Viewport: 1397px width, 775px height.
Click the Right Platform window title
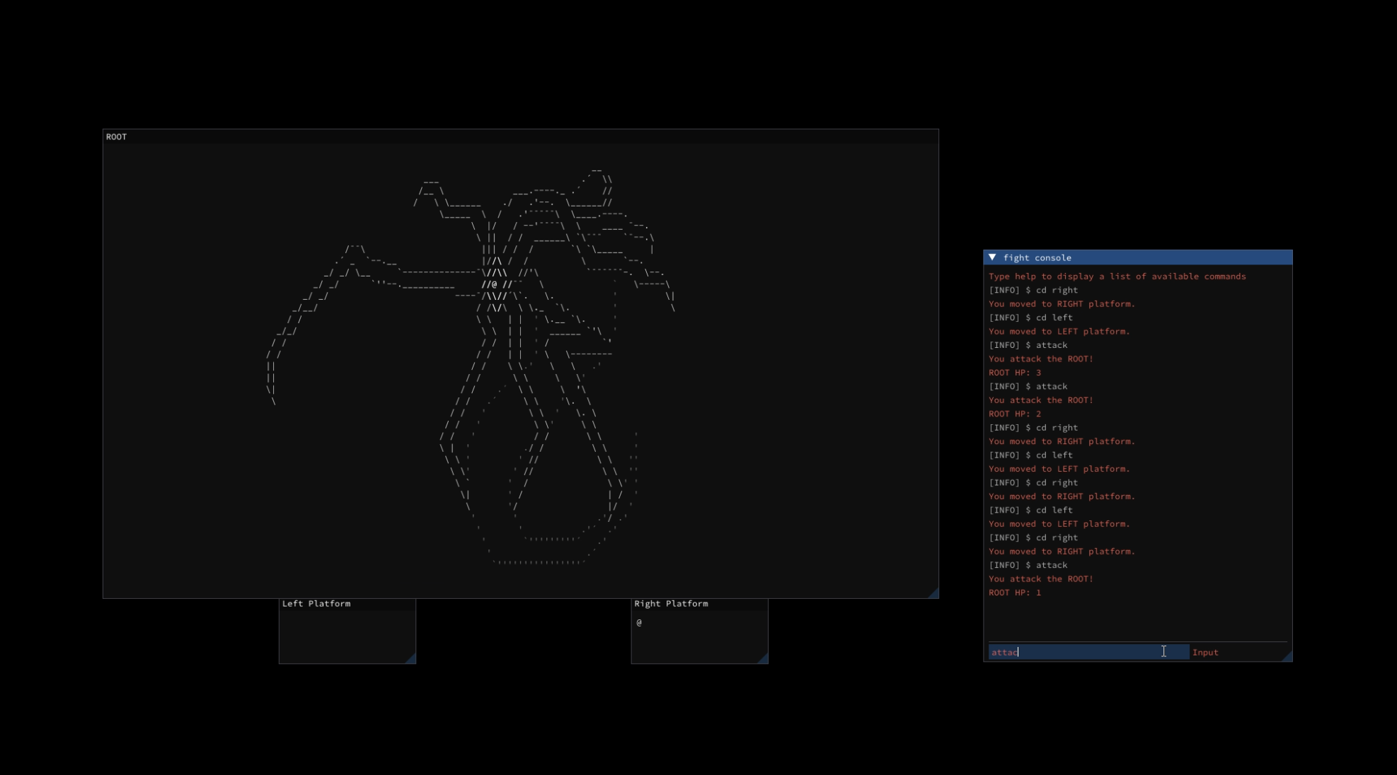(671, 604)
